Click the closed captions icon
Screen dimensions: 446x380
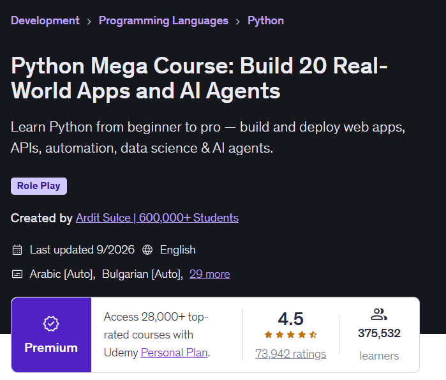tap(17, 275)
